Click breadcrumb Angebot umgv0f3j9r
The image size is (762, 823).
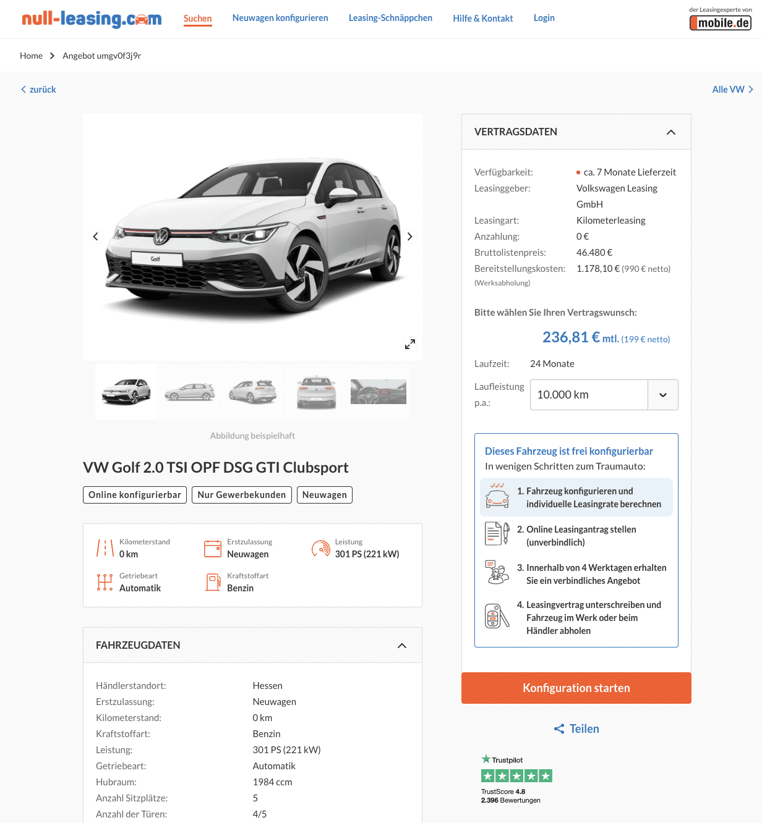pos(102,56)
